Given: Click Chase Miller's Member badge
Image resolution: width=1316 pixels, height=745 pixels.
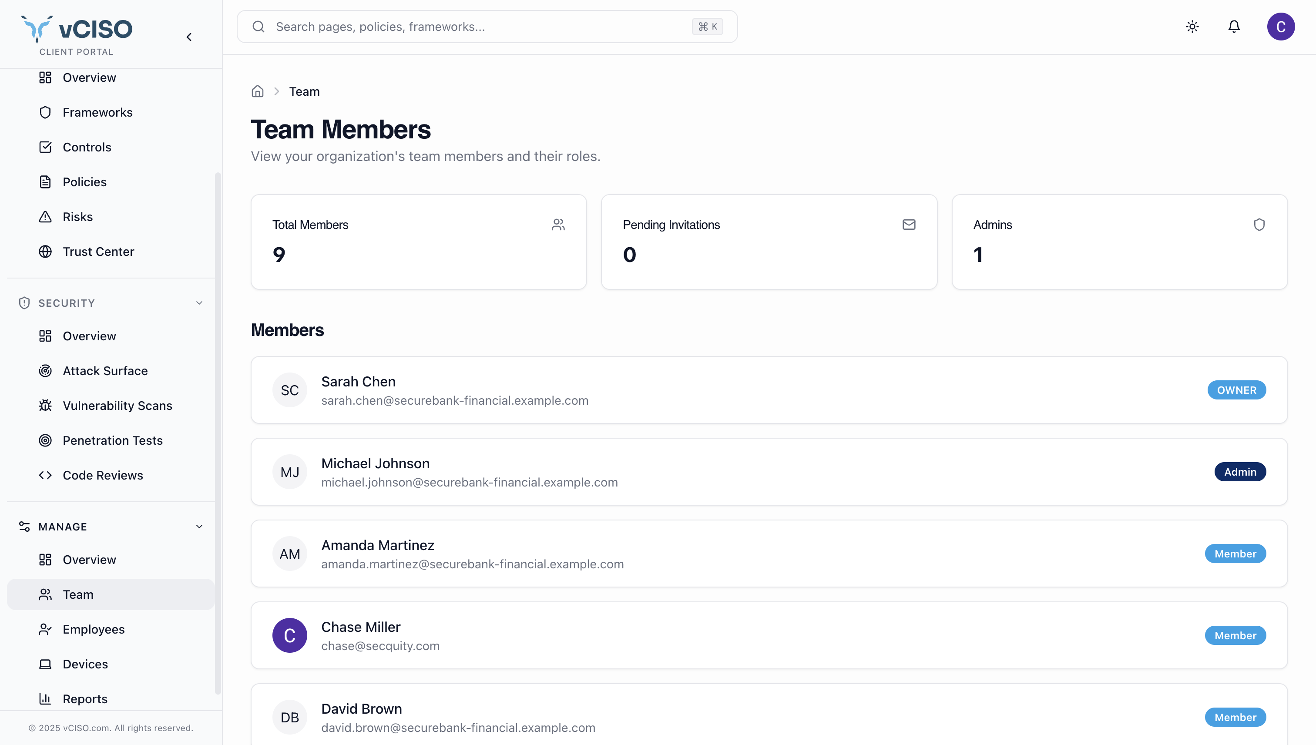Looking at the screenshot, I should 1235,635.
